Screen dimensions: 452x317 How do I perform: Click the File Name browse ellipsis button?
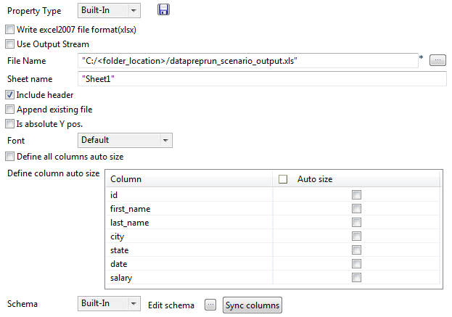coord(437,60)
